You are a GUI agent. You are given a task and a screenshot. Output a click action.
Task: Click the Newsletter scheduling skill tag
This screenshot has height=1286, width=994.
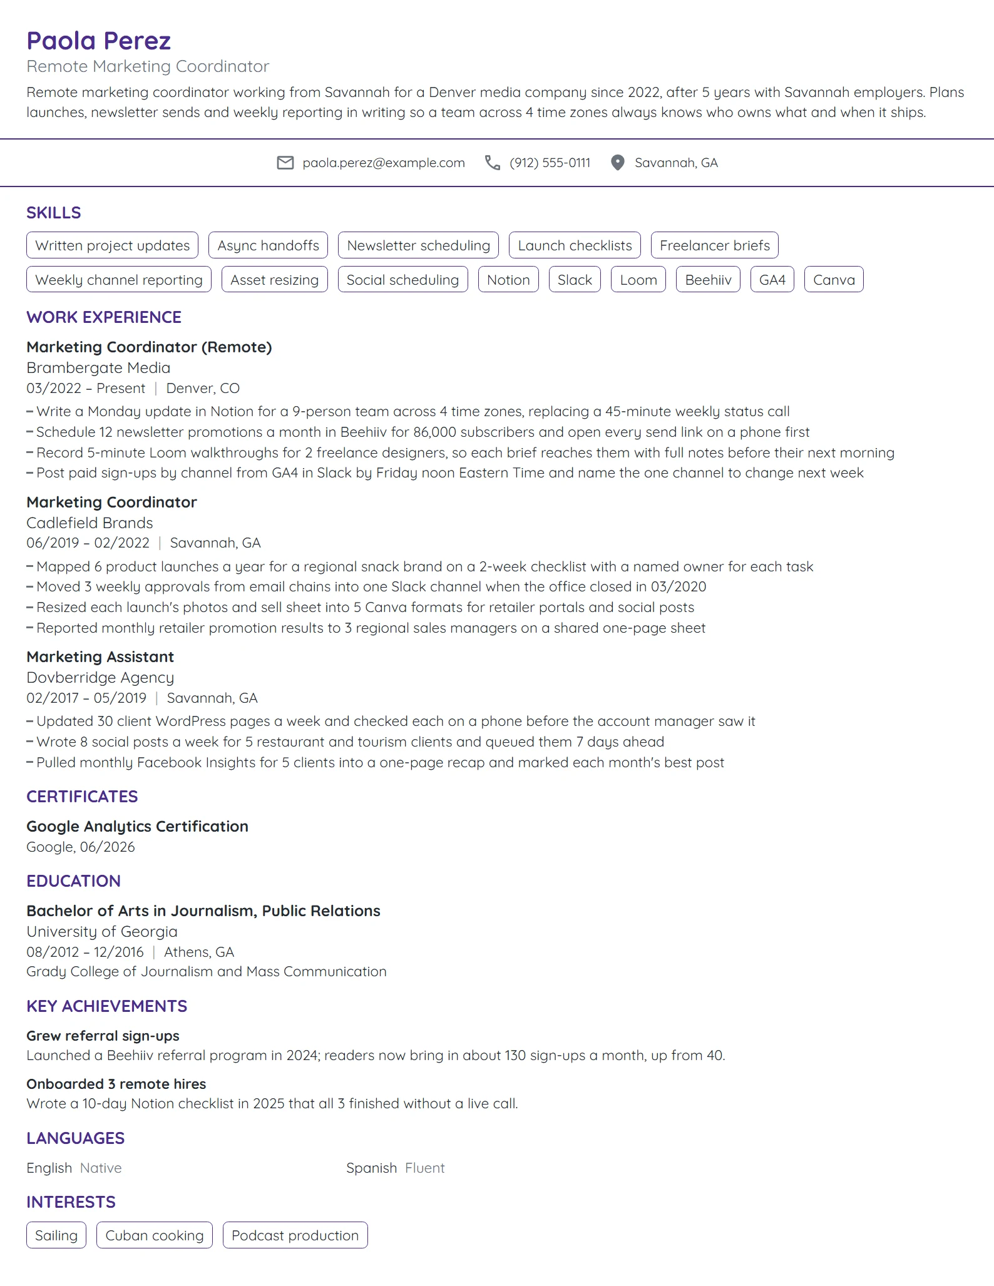pos(419,245)
